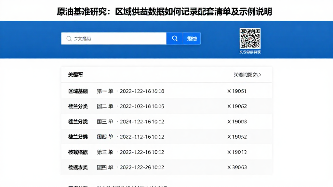Click the value X 18052

(x=237, y=137)
